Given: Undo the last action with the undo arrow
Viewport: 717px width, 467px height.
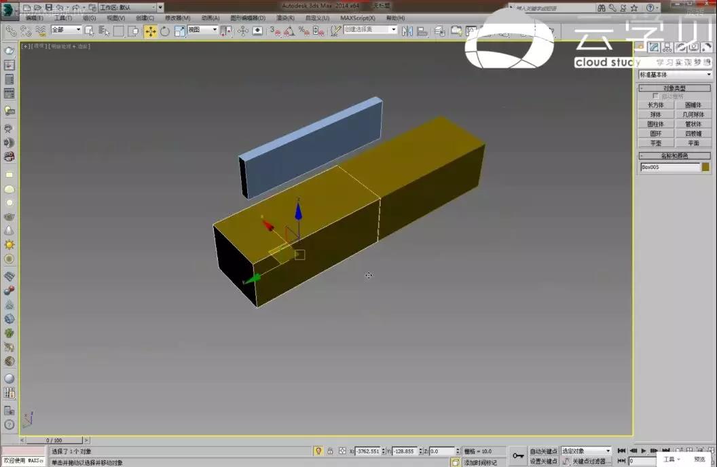Looking at the screenshot, I should point(60,7).
